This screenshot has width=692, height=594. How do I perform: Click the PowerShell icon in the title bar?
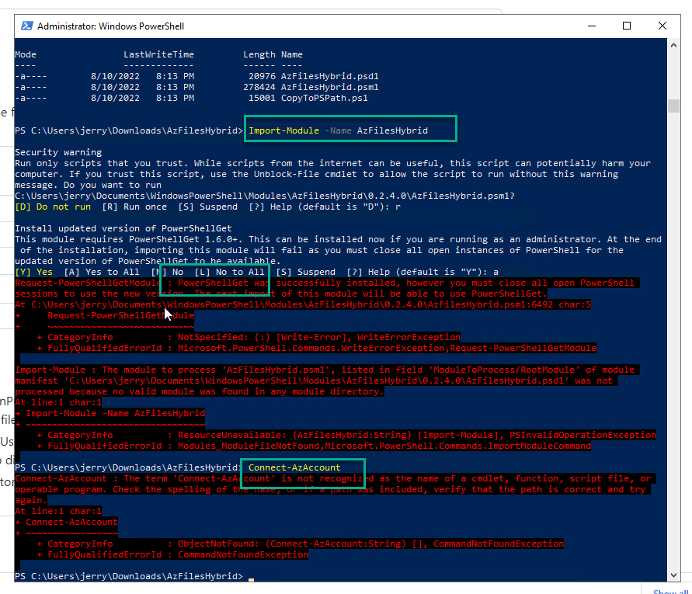pyautogui.click(x=27, y=26)
